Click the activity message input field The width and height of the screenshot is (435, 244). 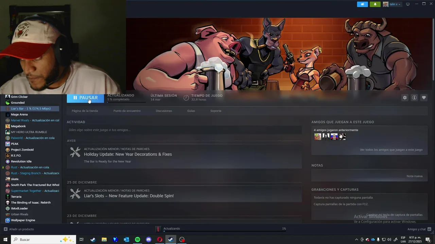pos(184,130)
